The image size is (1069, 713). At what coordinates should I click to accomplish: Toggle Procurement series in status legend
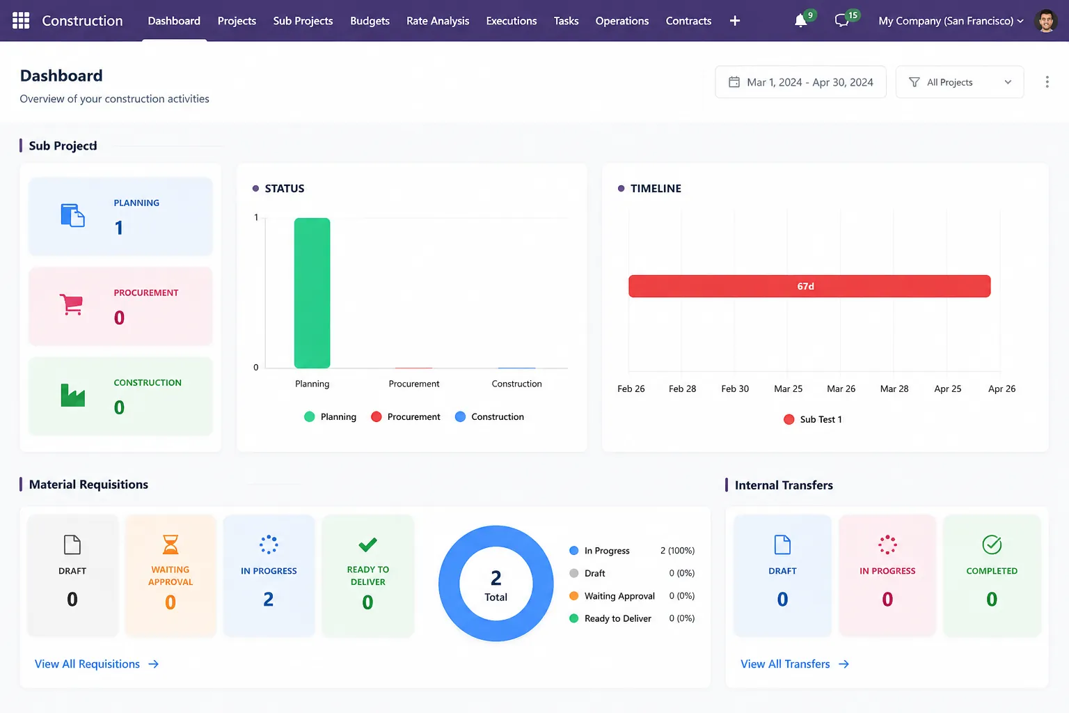point(406,416)
